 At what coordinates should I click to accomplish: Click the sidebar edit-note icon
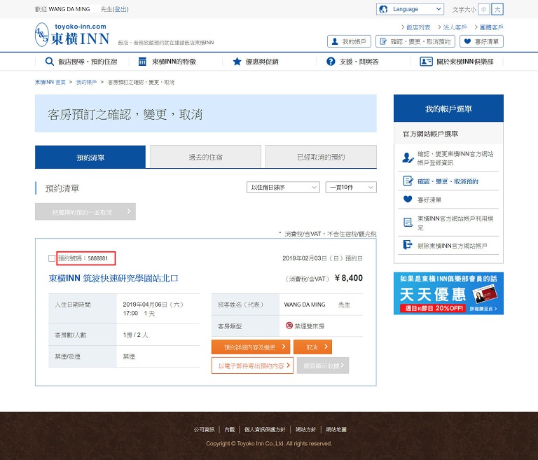(408, 181)
